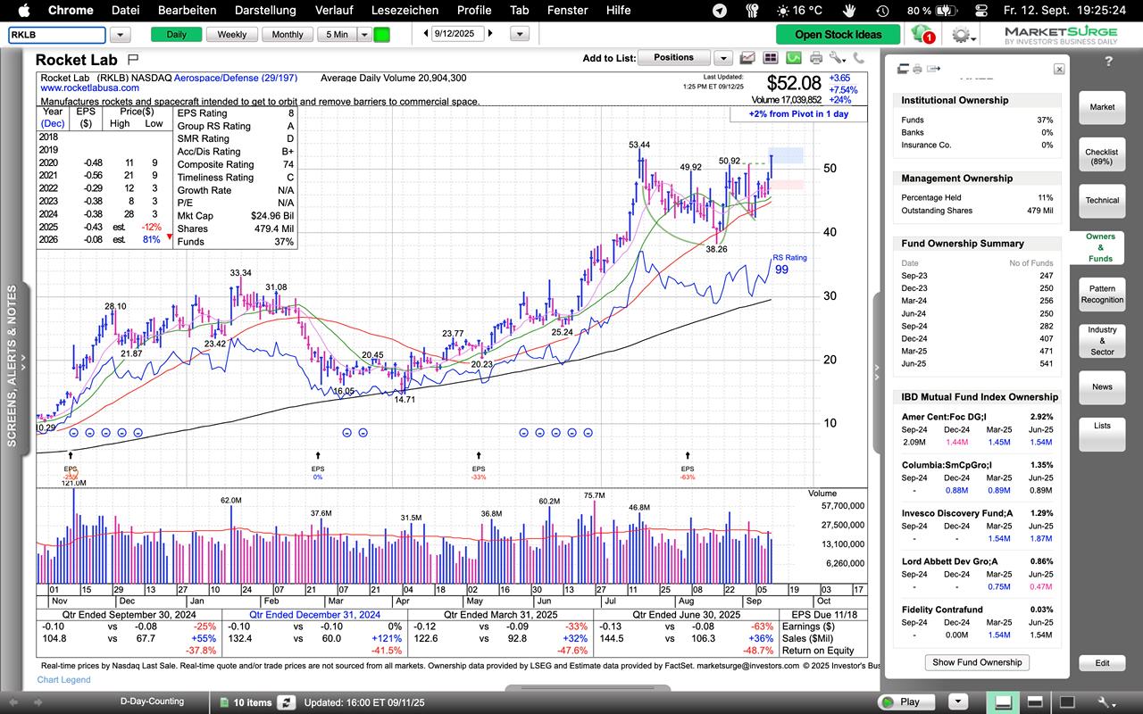The width and height of the screenshot is (1143, 714).
Task: Click the green pattern recognition chart icon
Action: pyautogui.click(x=793, y=58)
